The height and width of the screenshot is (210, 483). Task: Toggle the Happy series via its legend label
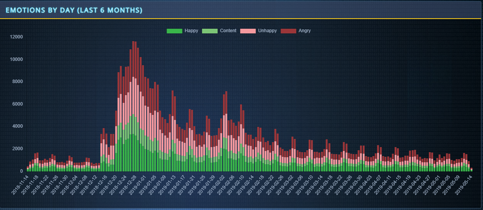point(191,31)
